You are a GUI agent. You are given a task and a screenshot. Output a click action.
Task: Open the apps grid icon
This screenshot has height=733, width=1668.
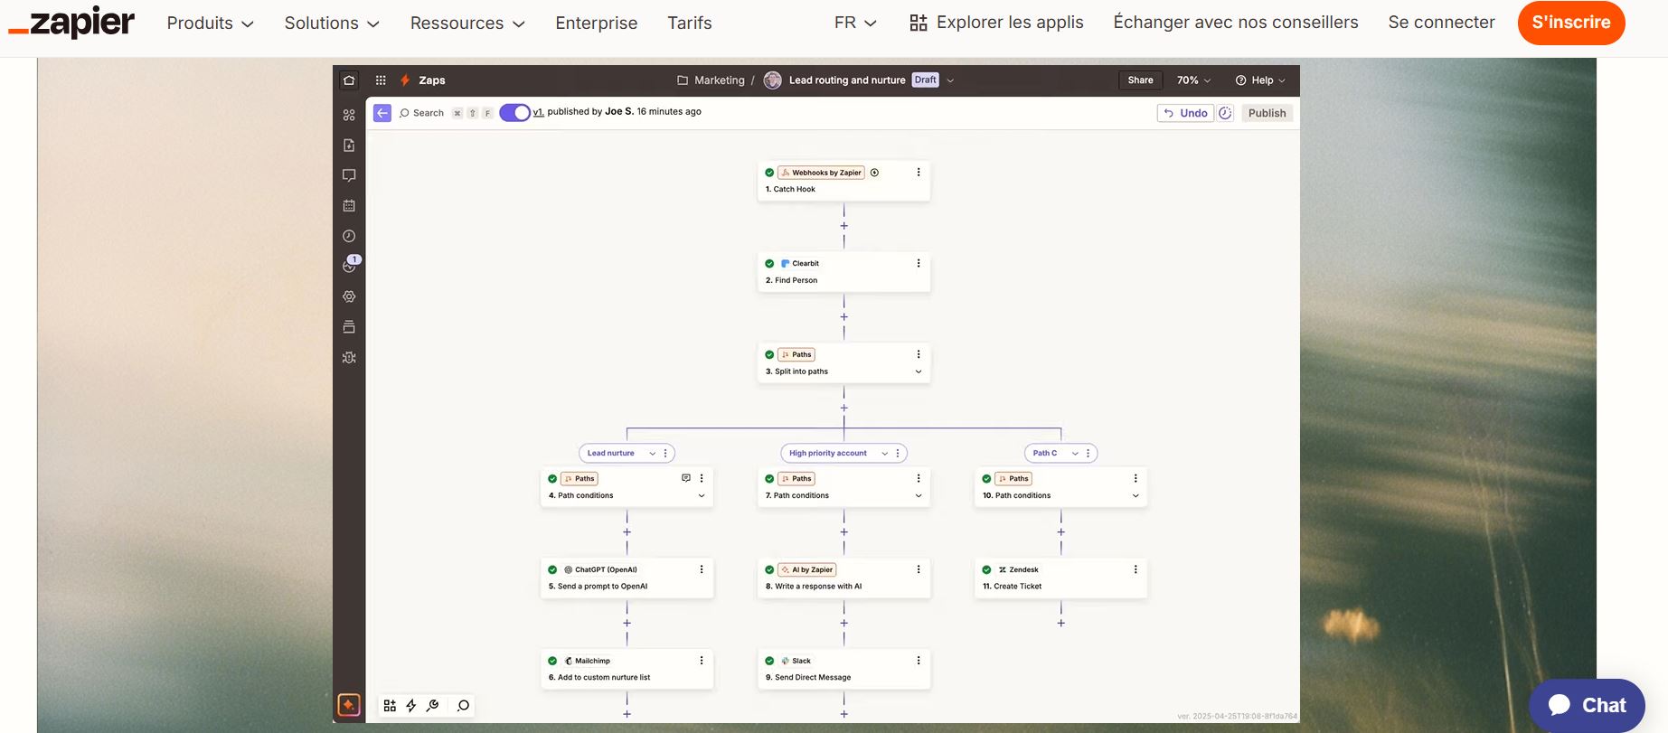point(381,80)
